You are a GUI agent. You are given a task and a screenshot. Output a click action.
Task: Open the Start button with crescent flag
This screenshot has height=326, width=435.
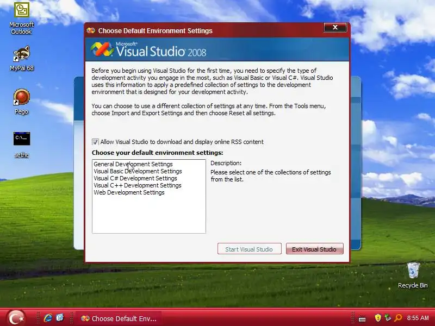tap(16, 318)
